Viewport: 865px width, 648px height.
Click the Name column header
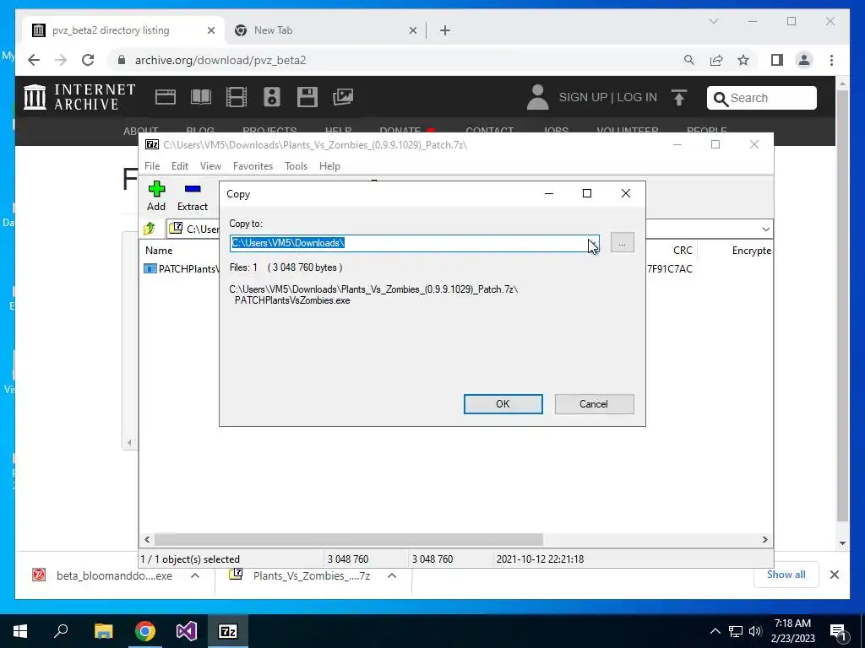(x=159, y=250)
